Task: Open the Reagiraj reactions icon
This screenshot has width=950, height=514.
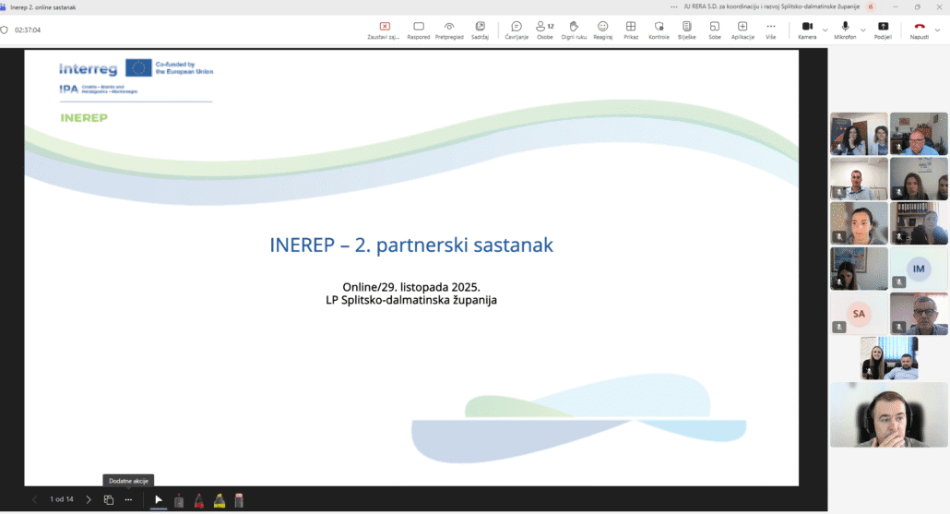Action: [x=602, y=30]
